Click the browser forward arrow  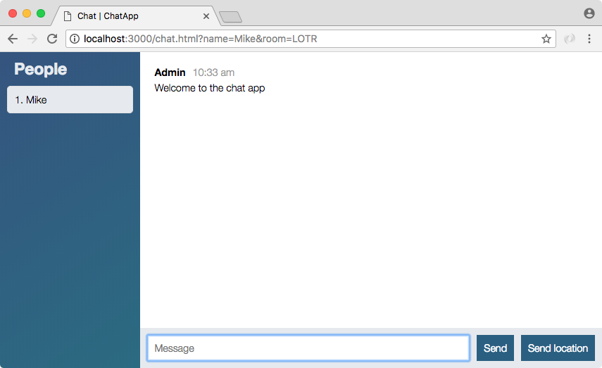[x=32, y=39]
